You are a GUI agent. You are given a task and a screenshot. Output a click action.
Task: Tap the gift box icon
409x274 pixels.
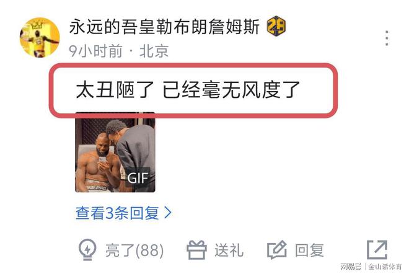(x=196, y=250)
